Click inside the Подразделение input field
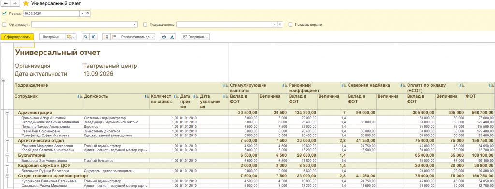The image size is (495, 189). click(x=224, y=24)
